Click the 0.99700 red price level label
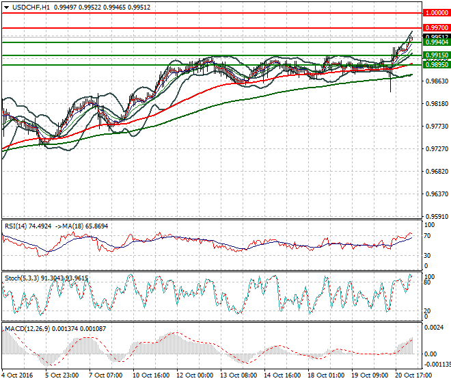This screenshot has height=383, width=451. (x=437, y=28)
